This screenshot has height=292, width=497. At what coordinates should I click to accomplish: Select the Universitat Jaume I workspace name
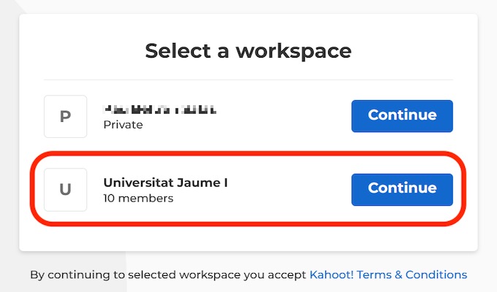pyautogui.click(x=165, y=182)
